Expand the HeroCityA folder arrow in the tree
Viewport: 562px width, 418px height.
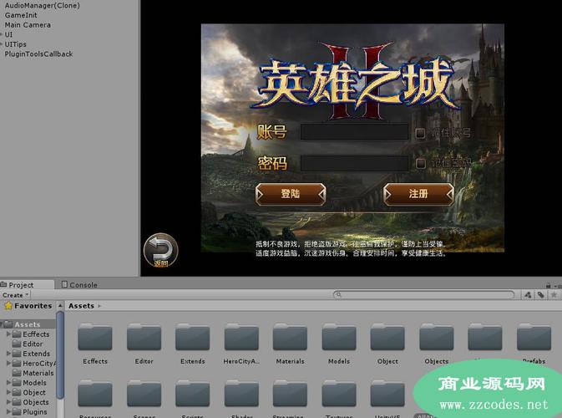click(x=8, y=363)
